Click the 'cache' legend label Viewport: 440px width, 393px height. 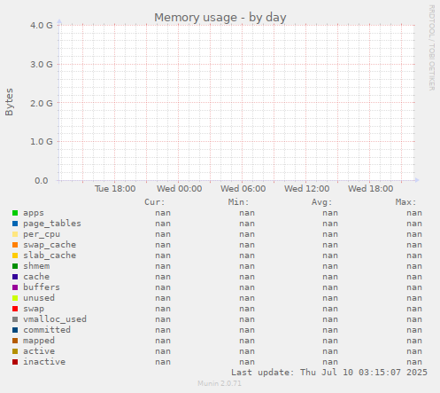coord(36,277)
